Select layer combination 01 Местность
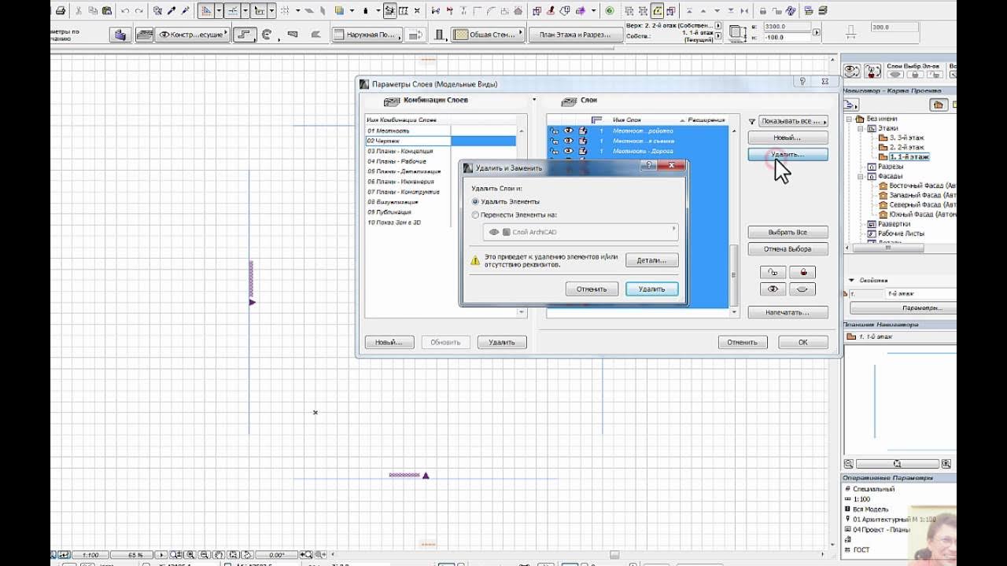This screenshot has width=1007, height=566. (441, 130)
